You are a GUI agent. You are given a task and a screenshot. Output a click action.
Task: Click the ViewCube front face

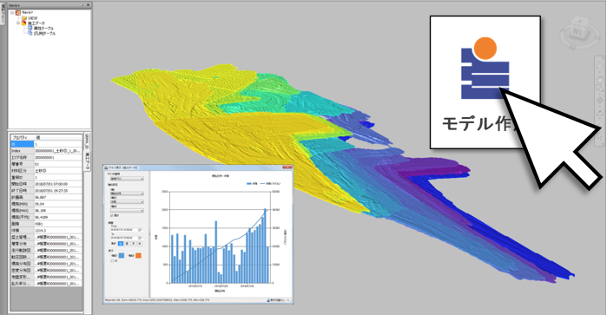coord(576,32)
